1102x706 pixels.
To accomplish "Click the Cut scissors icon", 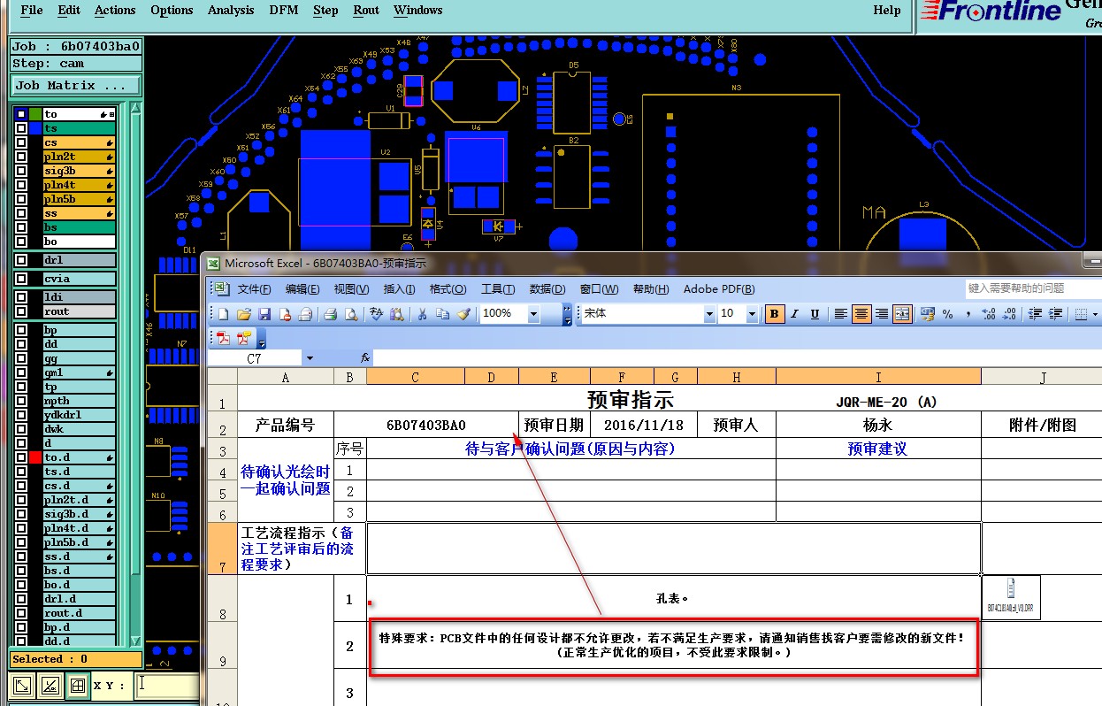I will pos(423,314).
